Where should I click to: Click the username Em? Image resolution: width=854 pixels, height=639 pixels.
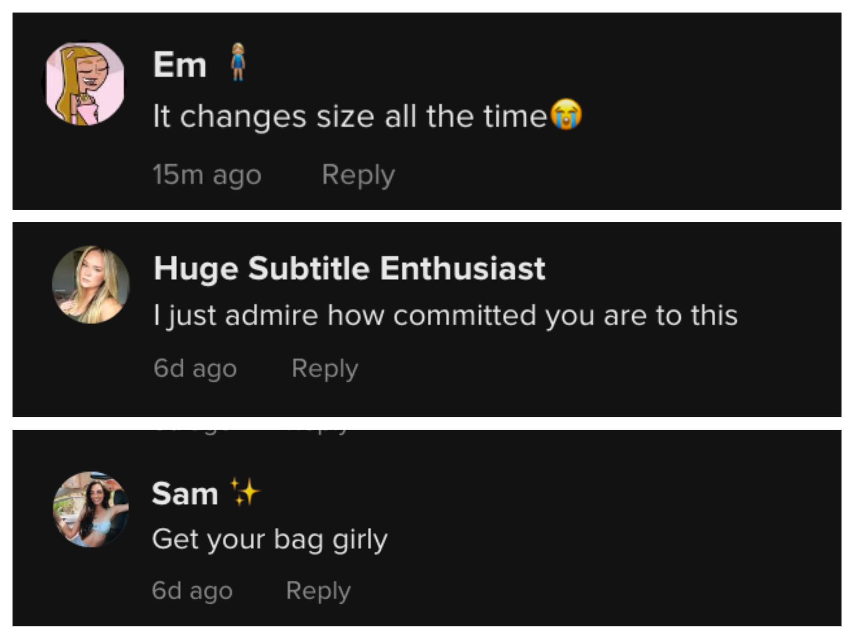[180, 64]
